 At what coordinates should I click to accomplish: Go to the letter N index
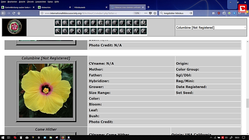coord(58,31)
